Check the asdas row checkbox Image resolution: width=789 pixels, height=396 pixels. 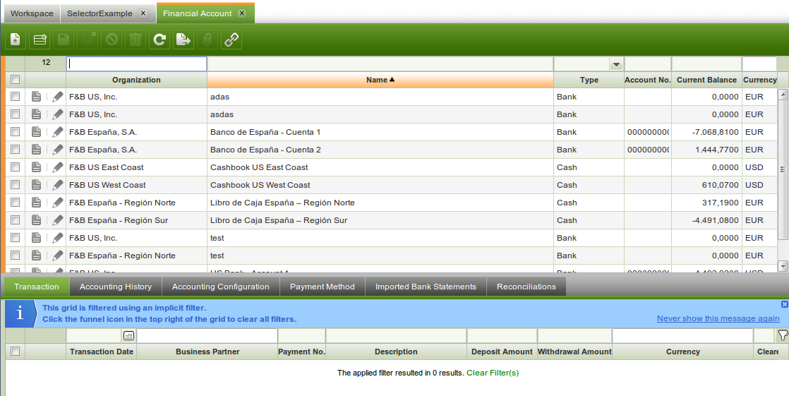(x=15, y=114)
